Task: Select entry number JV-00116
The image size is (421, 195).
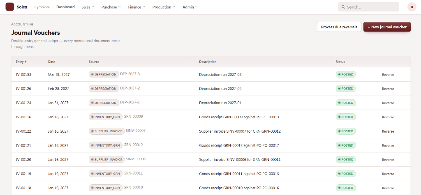Action: [23, 117]
